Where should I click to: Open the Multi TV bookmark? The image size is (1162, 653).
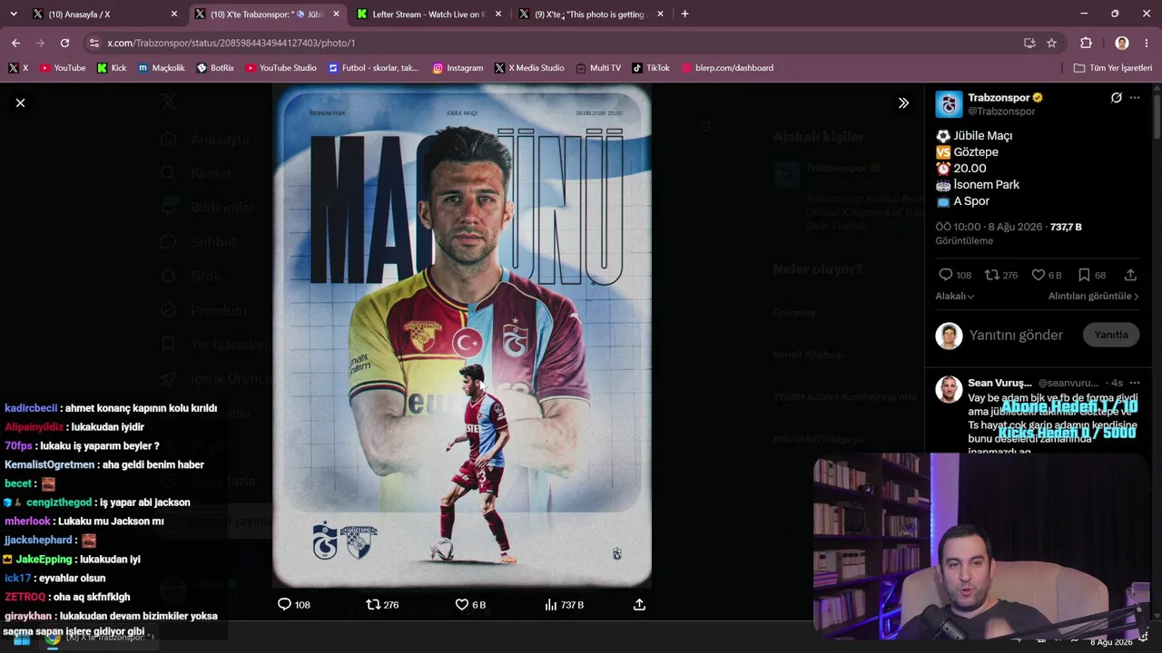point(598,68)
